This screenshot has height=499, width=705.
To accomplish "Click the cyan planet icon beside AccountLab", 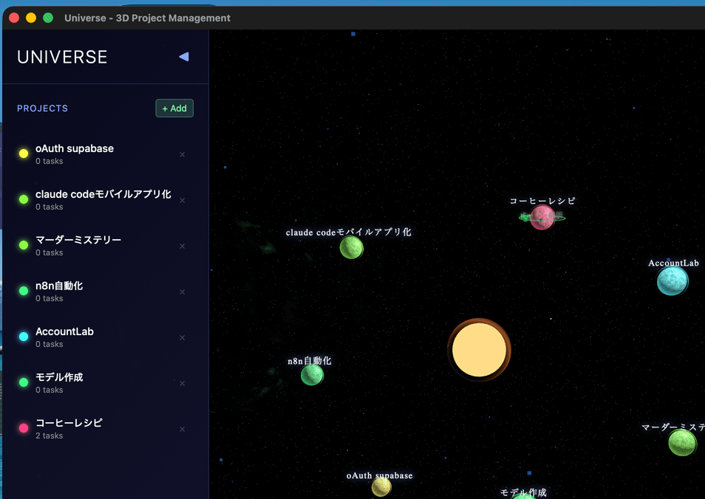I will [x=22, y=337].
